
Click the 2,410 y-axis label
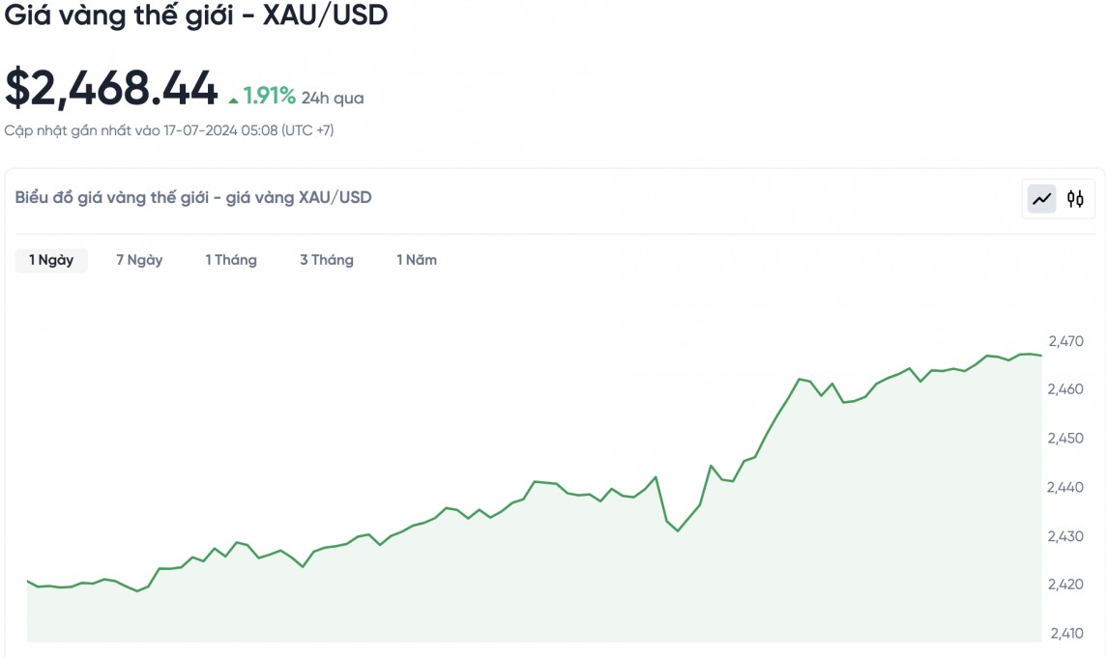tap(1065, 634)
